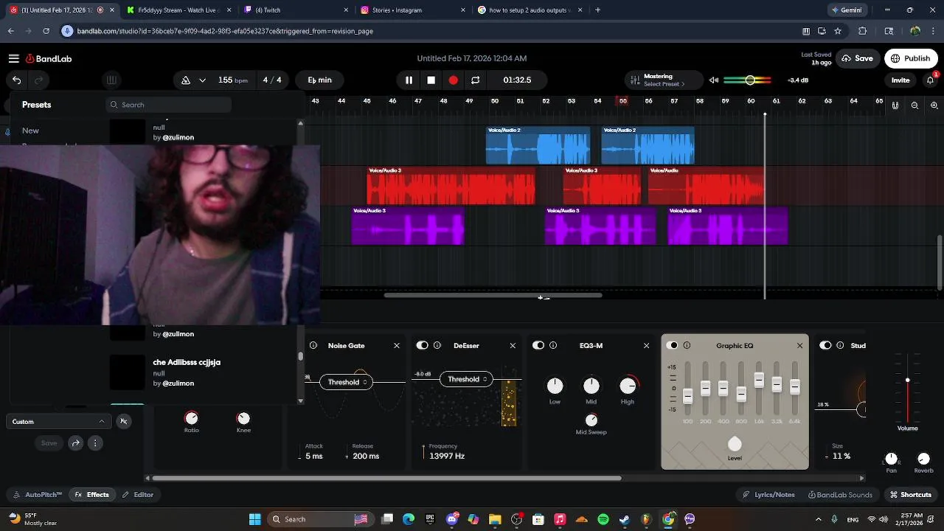Screen dimensions: 944x531
Task: Show Noise Gate info icon
Action: [x=313, y=345]
